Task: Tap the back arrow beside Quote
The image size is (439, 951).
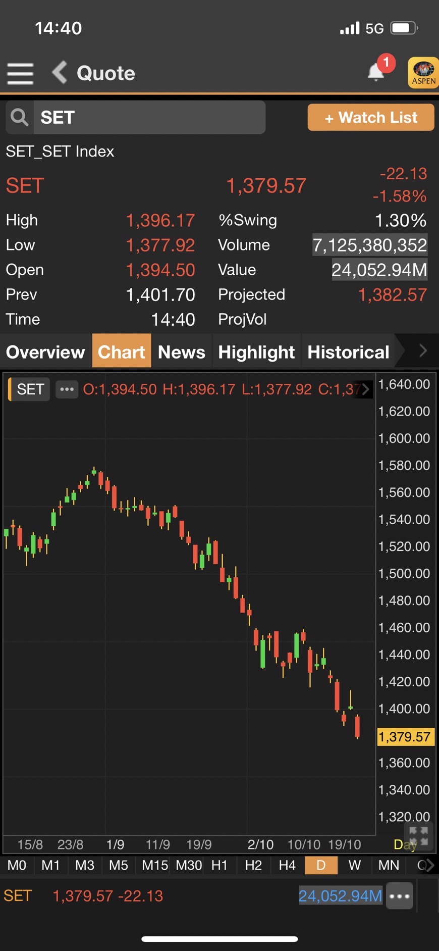Action: (x=60, y=72)
